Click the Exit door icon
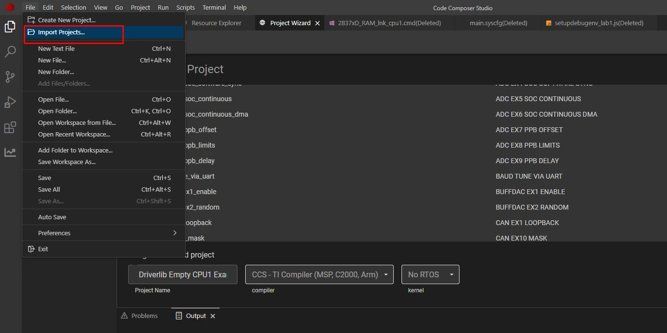 tap(31, 249)
